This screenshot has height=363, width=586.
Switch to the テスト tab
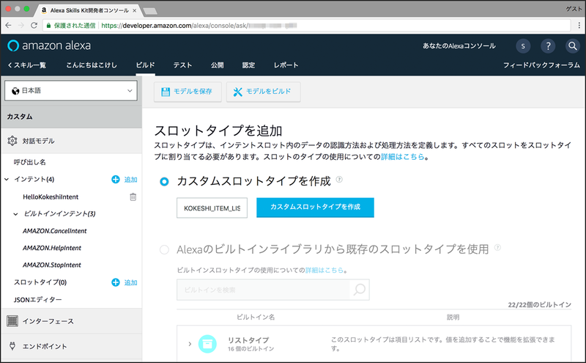(182, 65)
